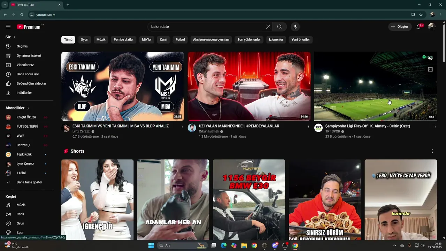The image size is (446, 251).
Task: Select the Pembe diziler chip
Action: pyautogui.click(x=124, y=39)
